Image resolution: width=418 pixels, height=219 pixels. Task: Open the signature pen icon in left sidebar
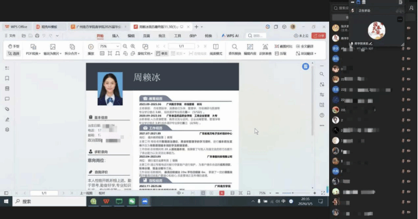(7, 120)
